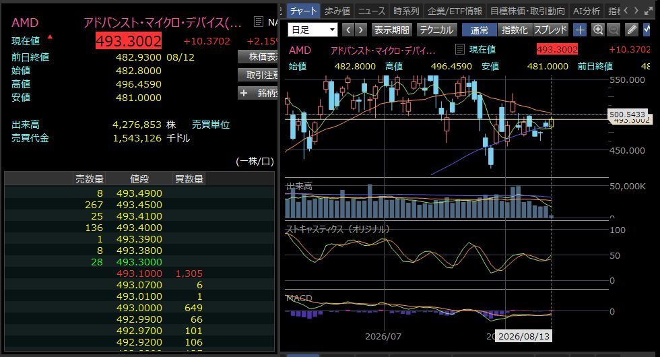Click the 株価表 button
The image size is (660, 357).
click(x=257, y=57)
